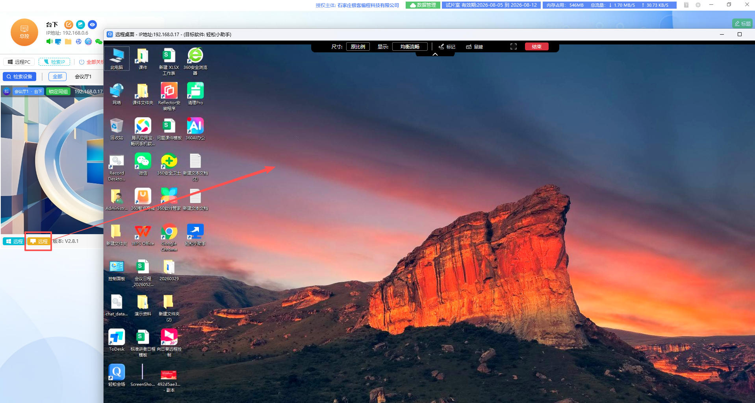The image size is (755, 403).
Task: Click the 腾讯应用宝 desktop icon
Action: (x=143, y=131)
